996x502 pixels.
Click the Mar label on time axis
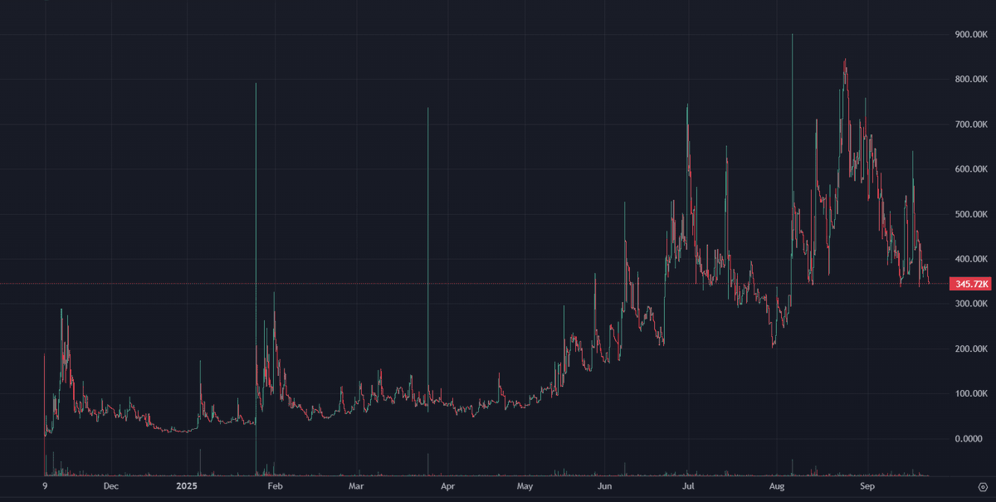[x=356, y=488]
